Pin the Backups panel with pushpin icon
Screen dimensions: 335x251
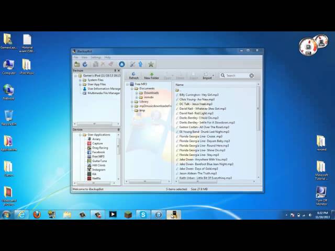(115, 71)
